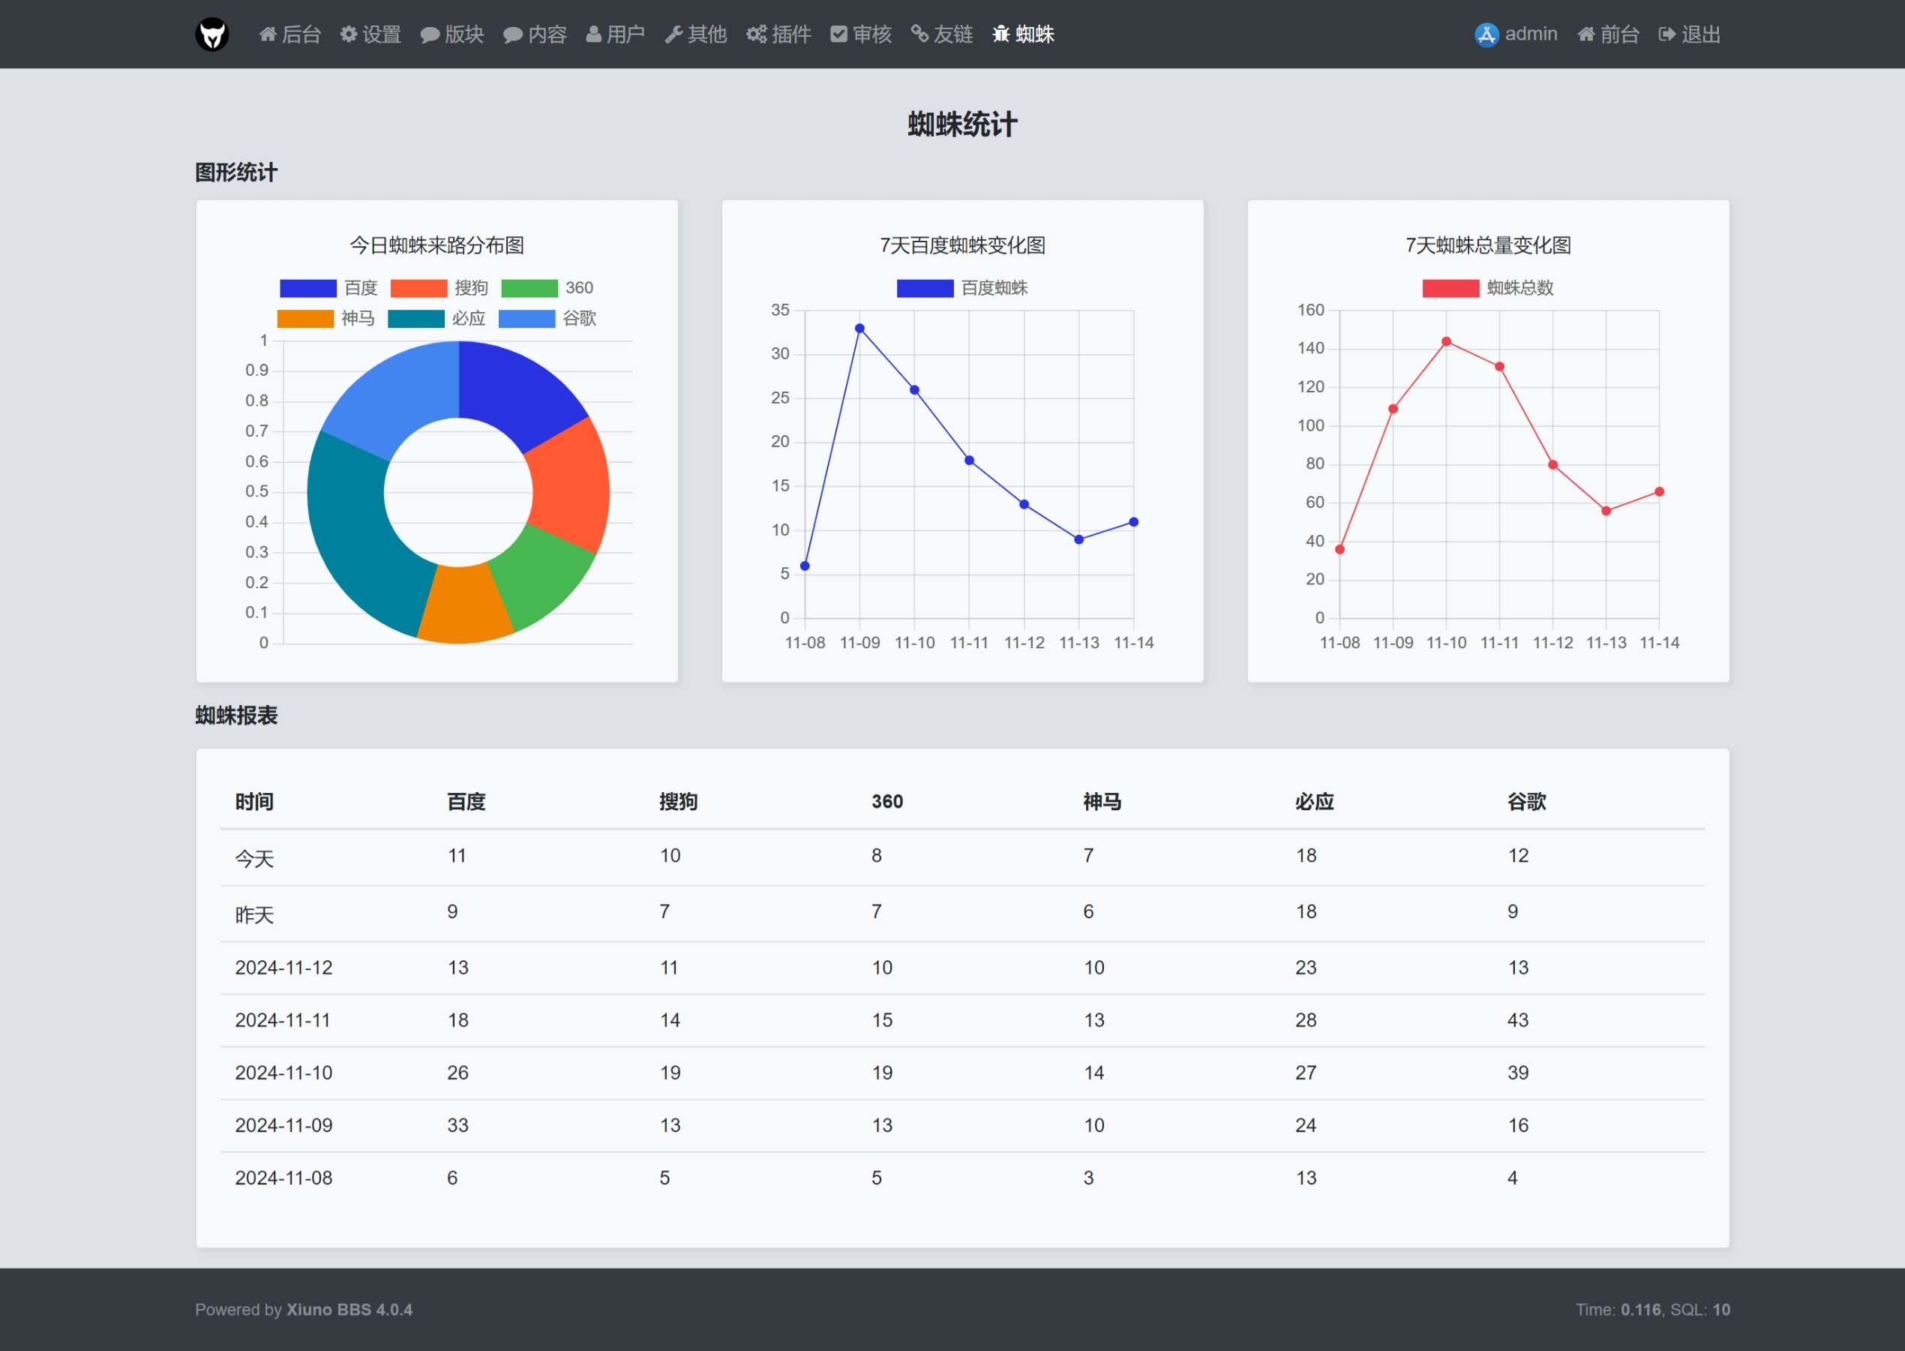1905x1351 pixels.
Task: Toggle the 百度蜘蛛 line chart legend
Action: (x=925, y=288)
